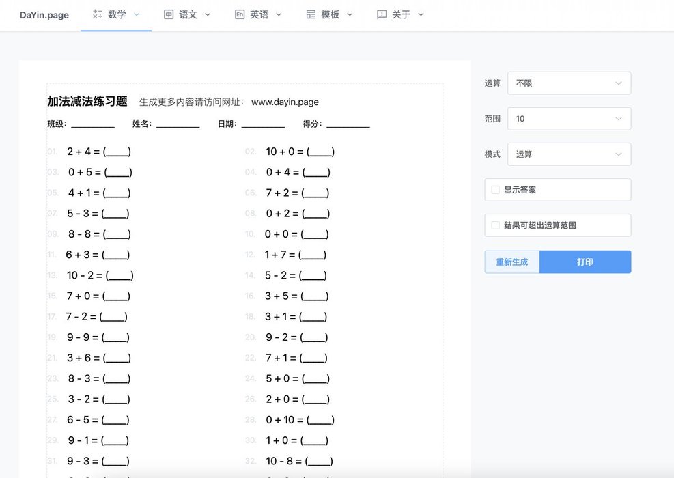
Task: Click the worksheet title 加法减法练习题
Action: point(87,102)
